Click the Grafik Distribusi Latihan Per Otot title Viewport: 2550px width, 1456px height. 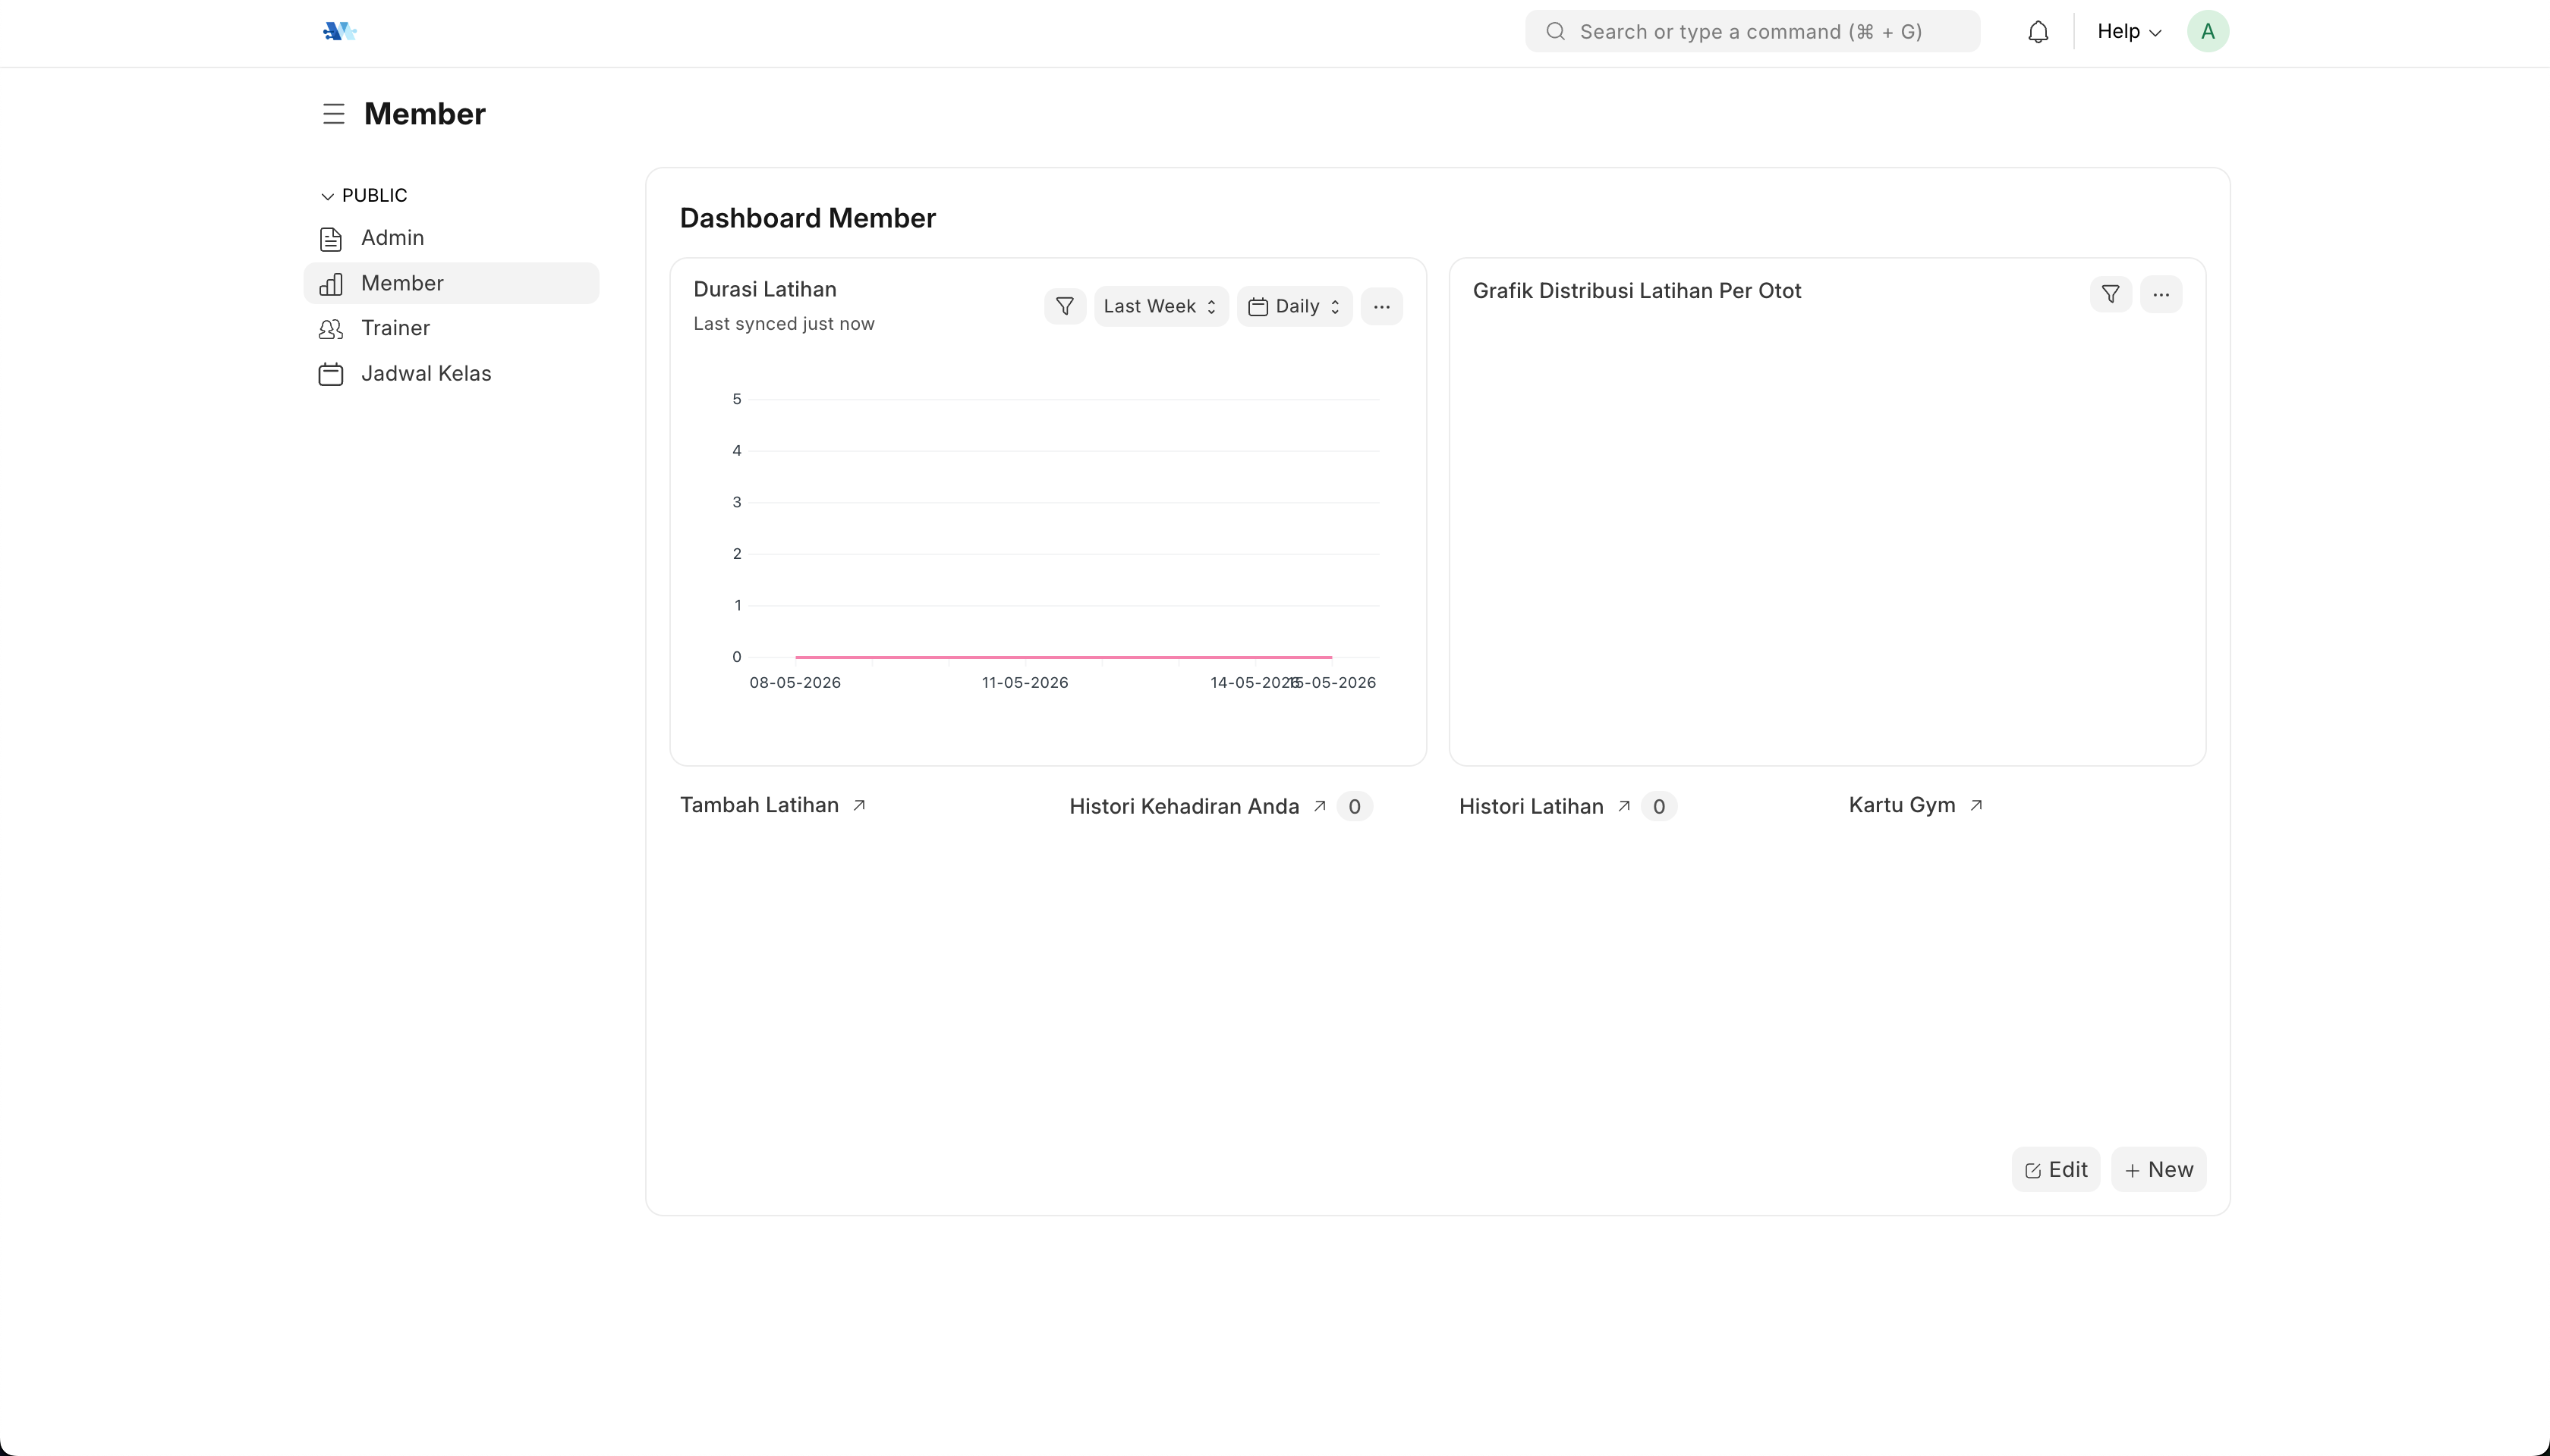click(x=1636, y=291)
